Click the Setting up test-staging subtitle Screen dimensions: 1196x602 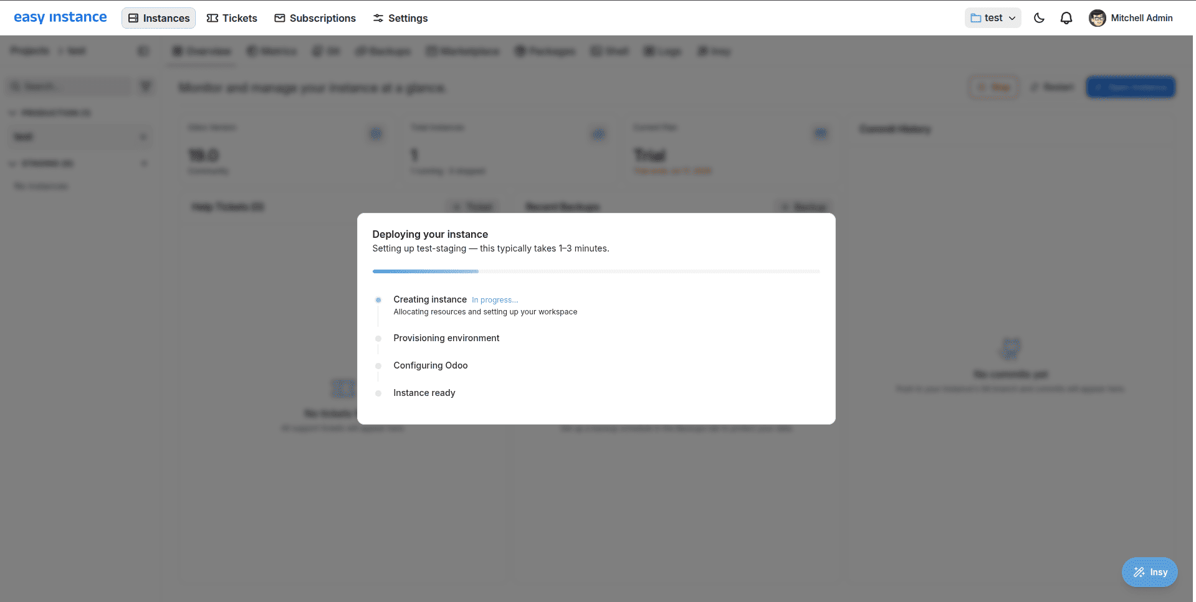click(x=490, y=248)
